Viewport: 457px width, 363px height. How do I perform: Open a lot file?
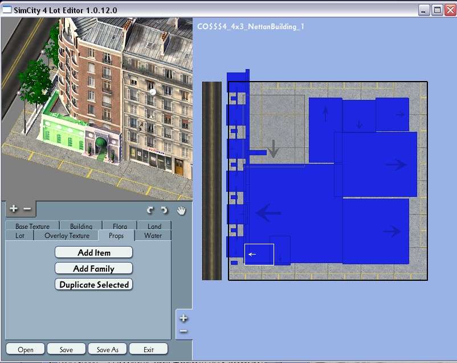tap(25, 349)
